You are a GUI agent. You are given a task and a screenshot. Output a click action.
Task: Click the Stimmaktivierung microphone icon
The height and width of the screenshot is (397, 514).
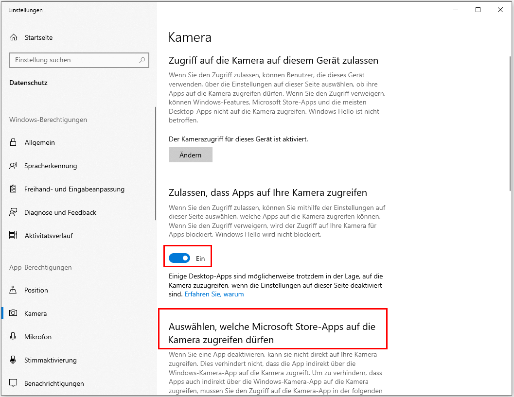pyautogui.click(x=14, y=360)
